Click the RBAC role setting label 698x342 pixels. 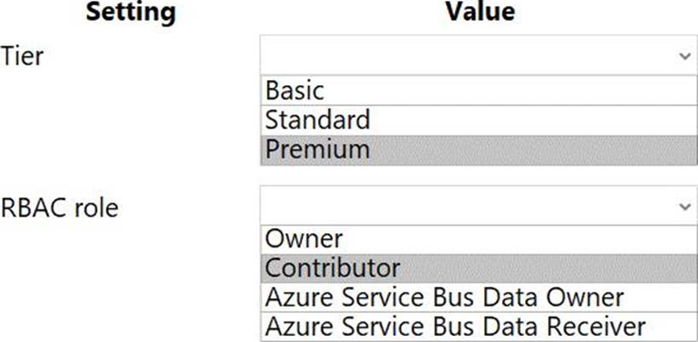coord(59,208)
